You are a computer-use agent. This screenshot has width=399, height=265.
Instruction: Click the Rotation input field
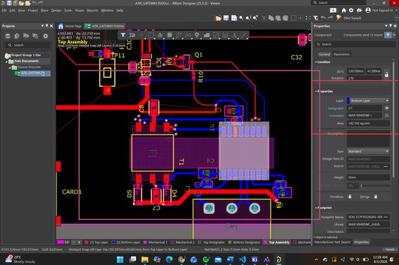tap(364, 78)
